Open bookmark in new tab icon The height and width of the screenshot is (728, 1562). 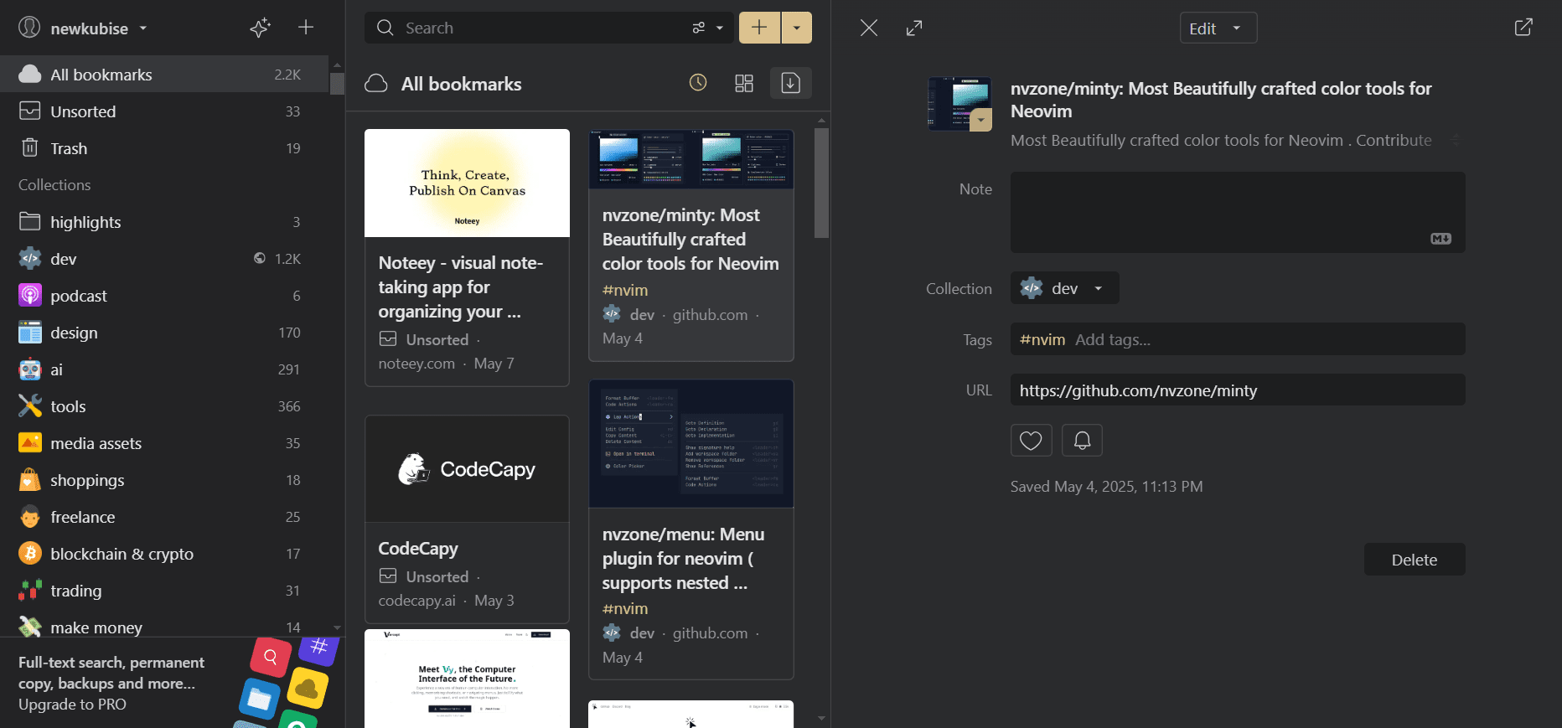(1523, 28)
